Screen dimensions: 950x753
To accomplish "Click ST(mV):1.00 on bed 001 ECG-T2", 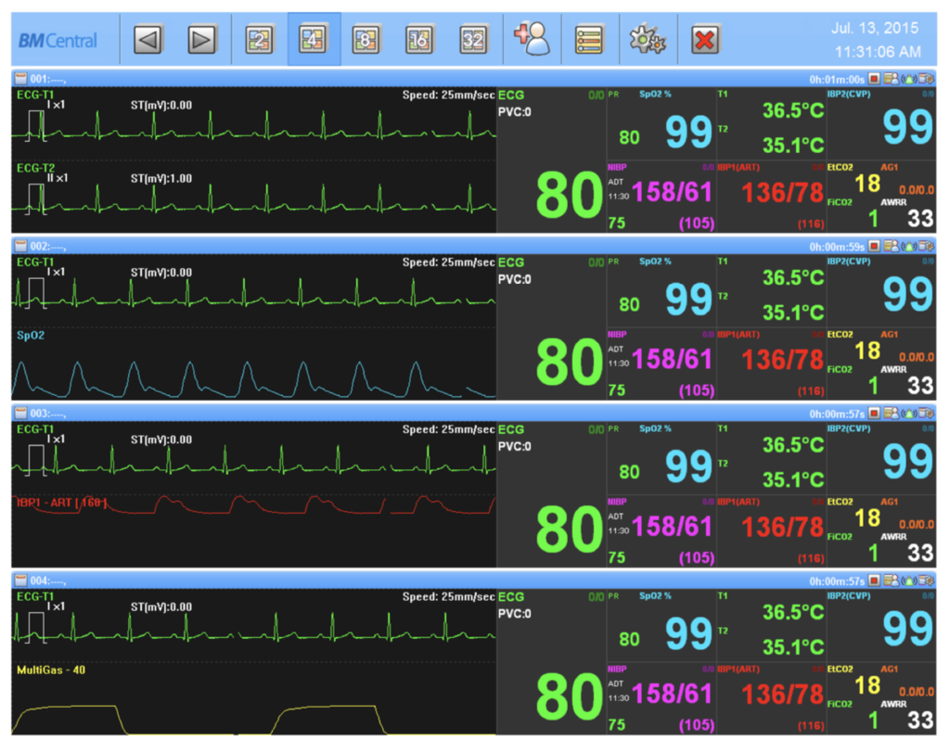I will coord(161,179).
